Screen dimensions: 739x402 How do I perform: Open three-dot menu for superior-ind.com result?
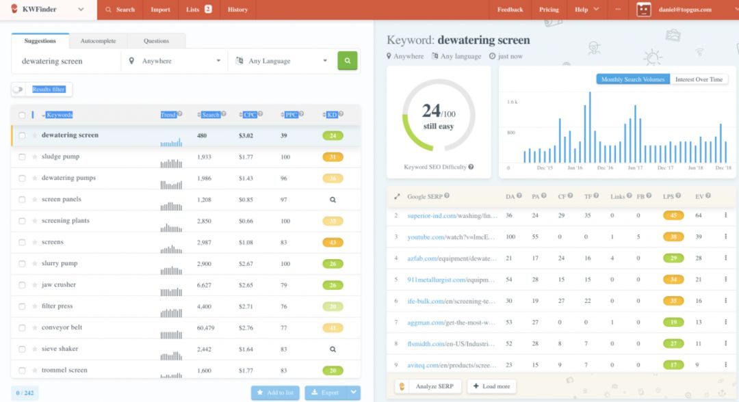click(725, 215)
